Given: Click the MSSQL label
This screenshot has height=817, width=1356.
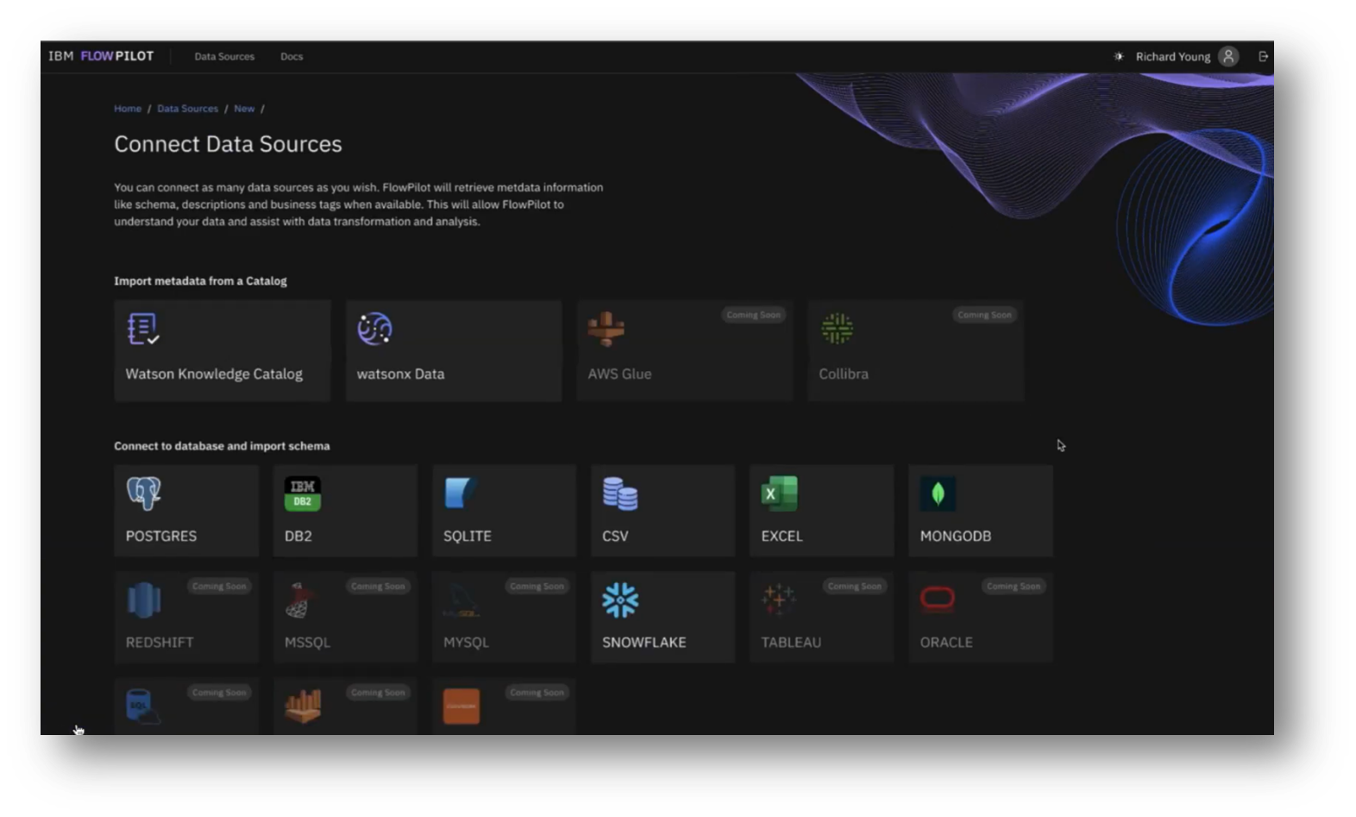Looking at the screenshot, I should 307,643.
